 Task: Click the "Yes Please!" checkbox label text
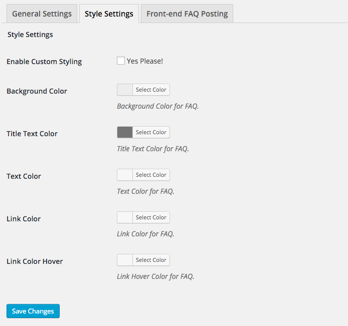point(145,61)
